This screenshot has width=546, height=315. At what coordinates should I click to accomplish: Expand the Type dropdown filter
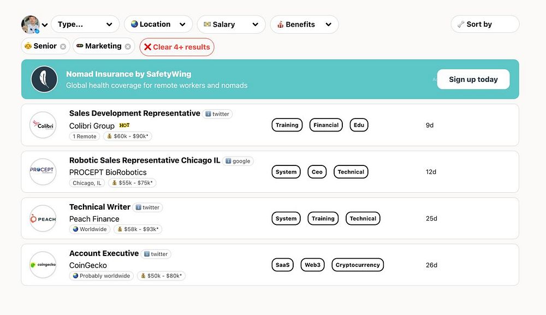tap(85, 25)
